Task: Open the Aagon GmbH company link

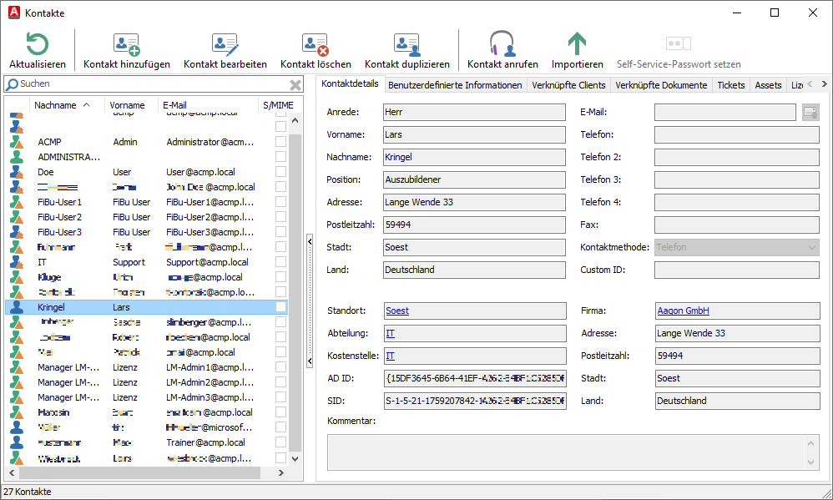Action: 682,311
